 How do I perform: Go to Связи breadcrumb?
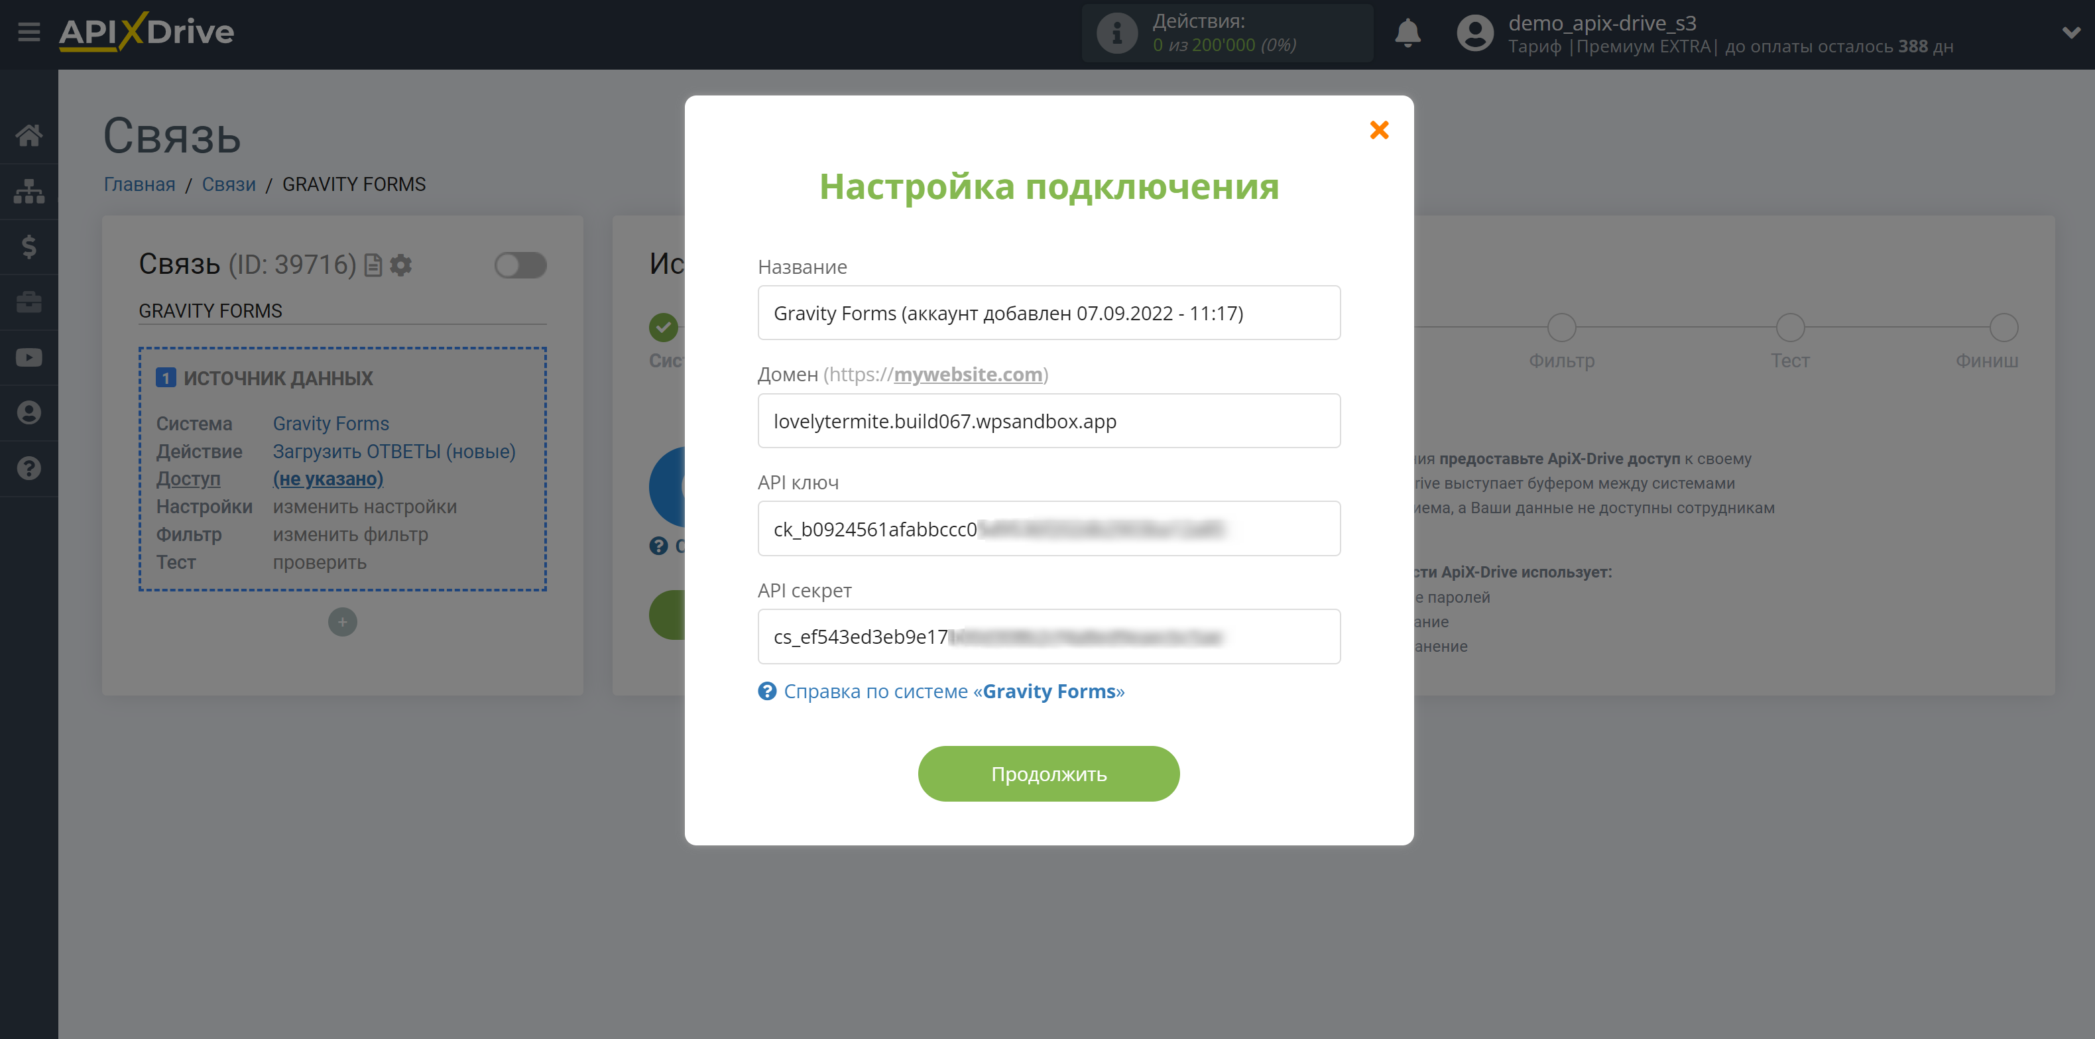click(229, 185)
